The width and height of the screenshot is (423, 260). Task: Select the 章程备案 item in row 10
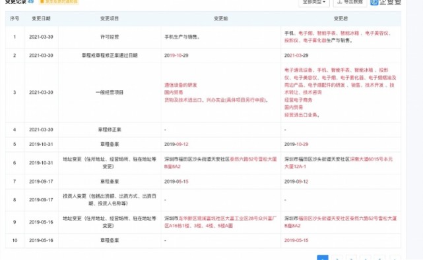tap(110, 240)
